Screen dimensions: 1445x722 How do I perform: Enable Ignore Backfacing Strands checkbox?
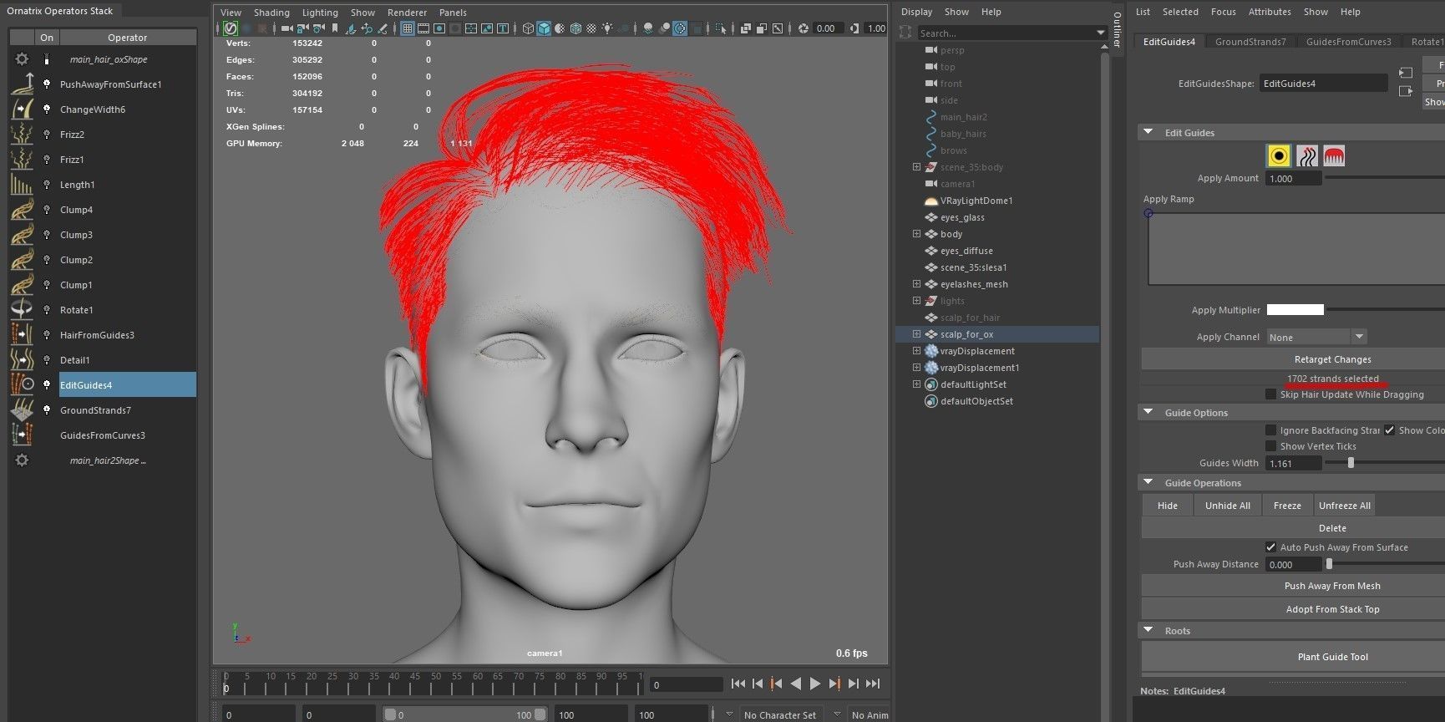pyautogui.click(x=1270, y=430)
